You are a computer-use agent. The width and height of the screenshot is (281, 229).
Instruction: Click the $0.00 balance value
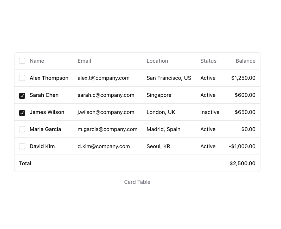coord(248,129)
